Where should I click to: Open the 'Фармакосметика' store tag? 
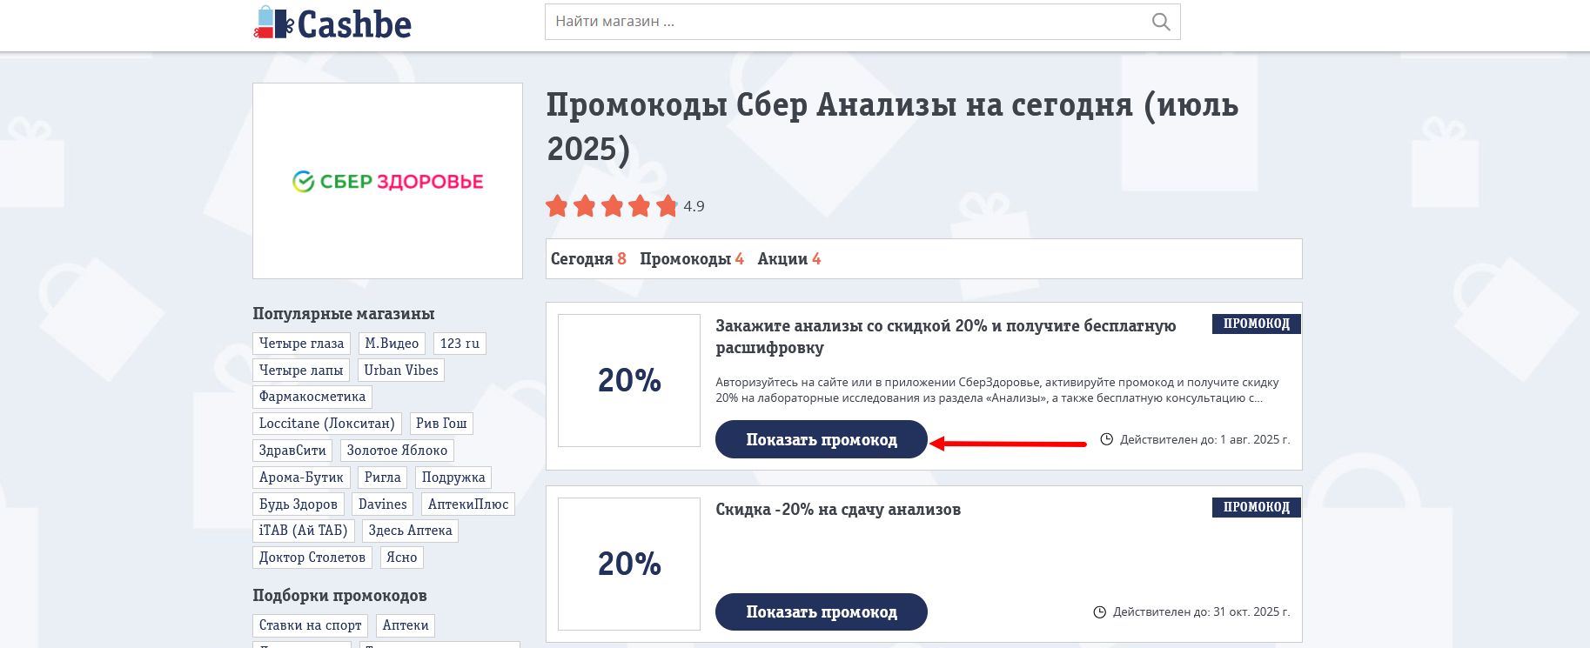(312, 397)
